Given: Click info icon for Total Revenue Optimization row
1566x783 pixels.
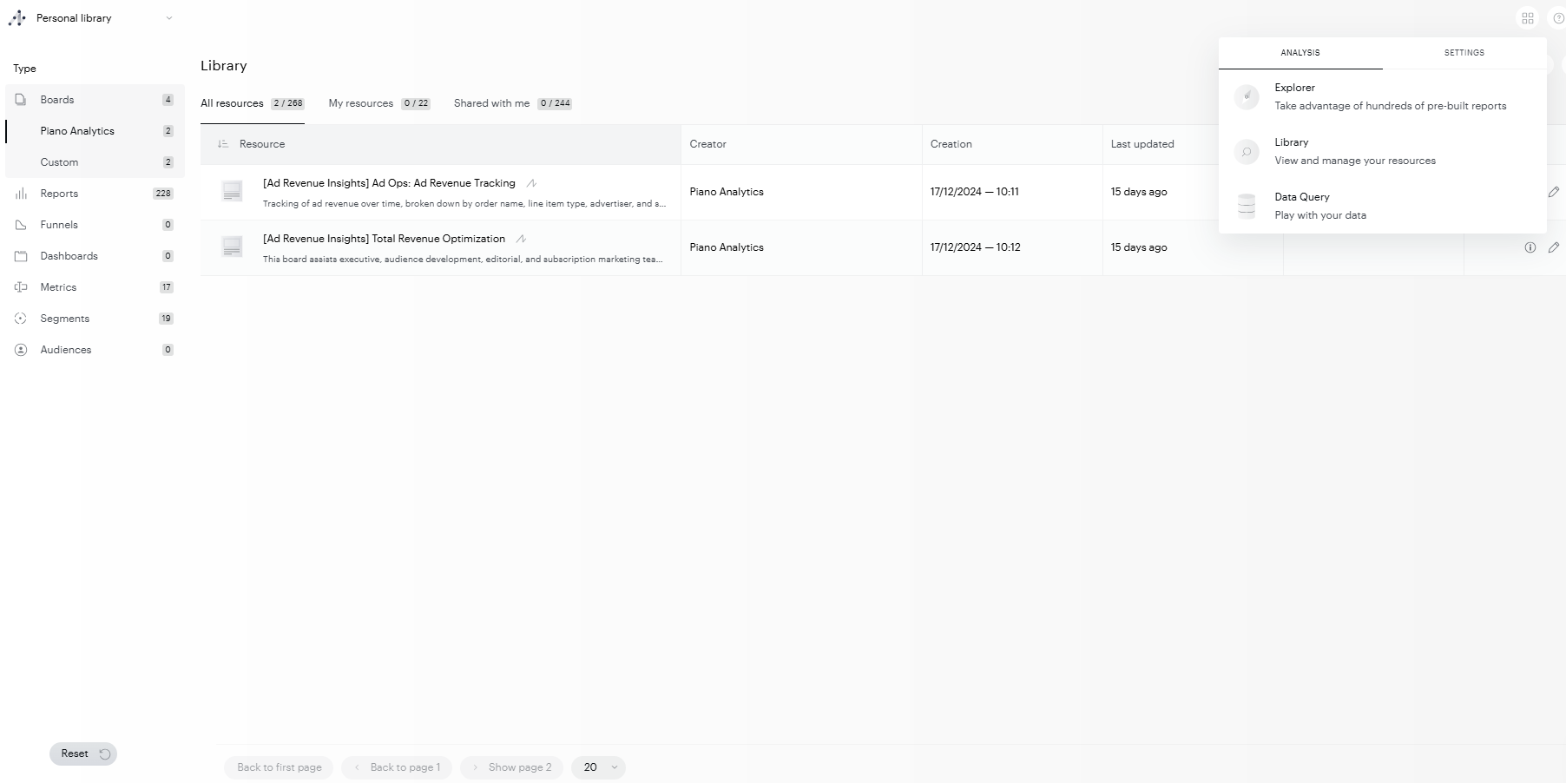Looking at the screenshot, I should [x=1530, y=247].
